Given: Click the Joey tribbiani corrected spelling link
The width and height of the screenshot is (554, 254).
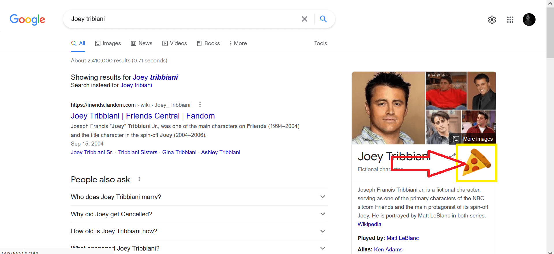Looking at the screenshot, I should click(x=155, y=77).
